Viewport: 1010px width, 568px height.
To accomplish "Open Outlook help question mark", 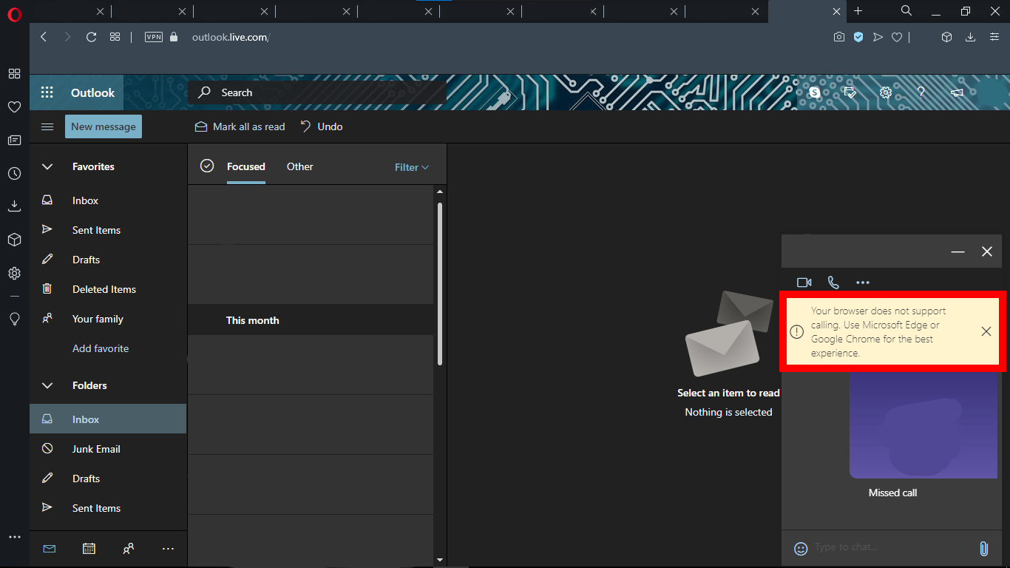I will tap(921, 92).
